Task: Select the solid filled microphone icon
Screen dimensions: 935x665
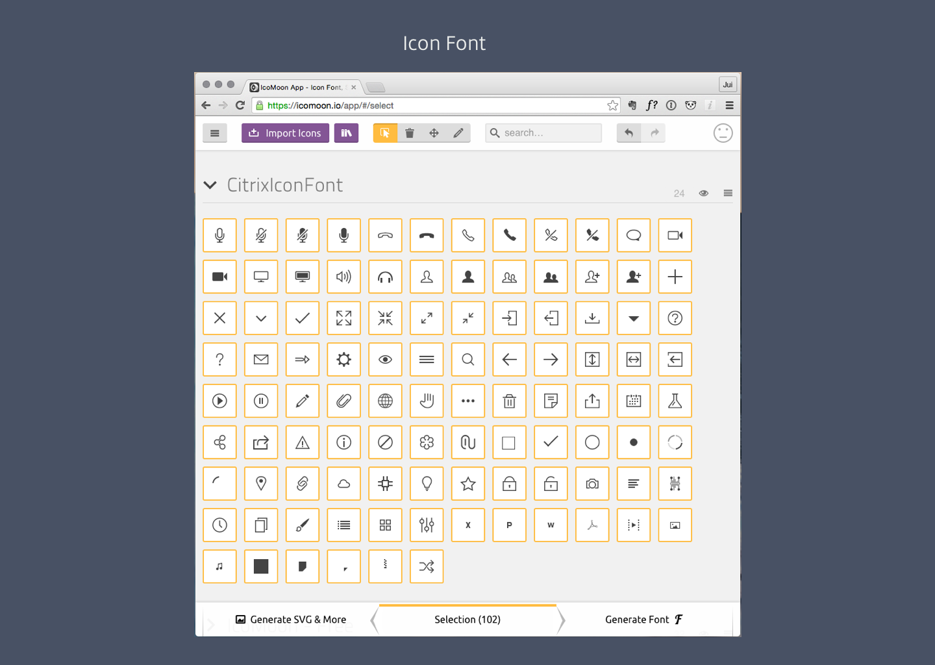Action: click(343, 235)
